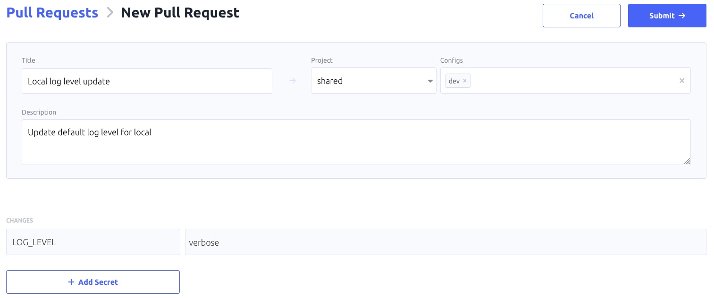Edit the Description text area
The width and height of the screenshot is (714, 298).
click(x=356, y=142)
